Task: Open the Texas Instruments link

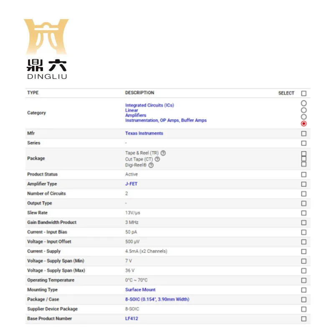Action: pos(144,133)
